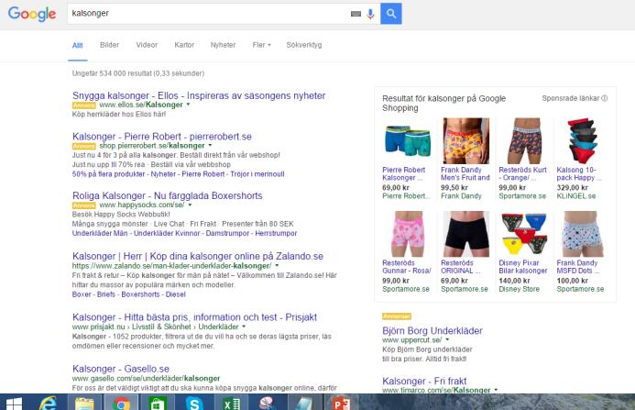This screenshot has width=635, height=410.
Task: Click the Herrstrumpor sitelink
Action: [x=276, y=233]
